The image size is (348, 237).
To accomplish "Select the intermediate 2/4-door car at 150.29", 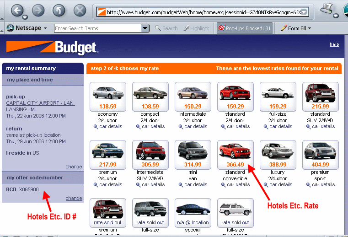I will (x=193, y=97).
